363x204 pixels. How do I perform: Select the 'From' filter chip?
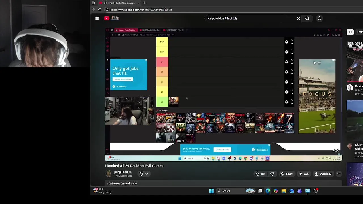(360, 32)
